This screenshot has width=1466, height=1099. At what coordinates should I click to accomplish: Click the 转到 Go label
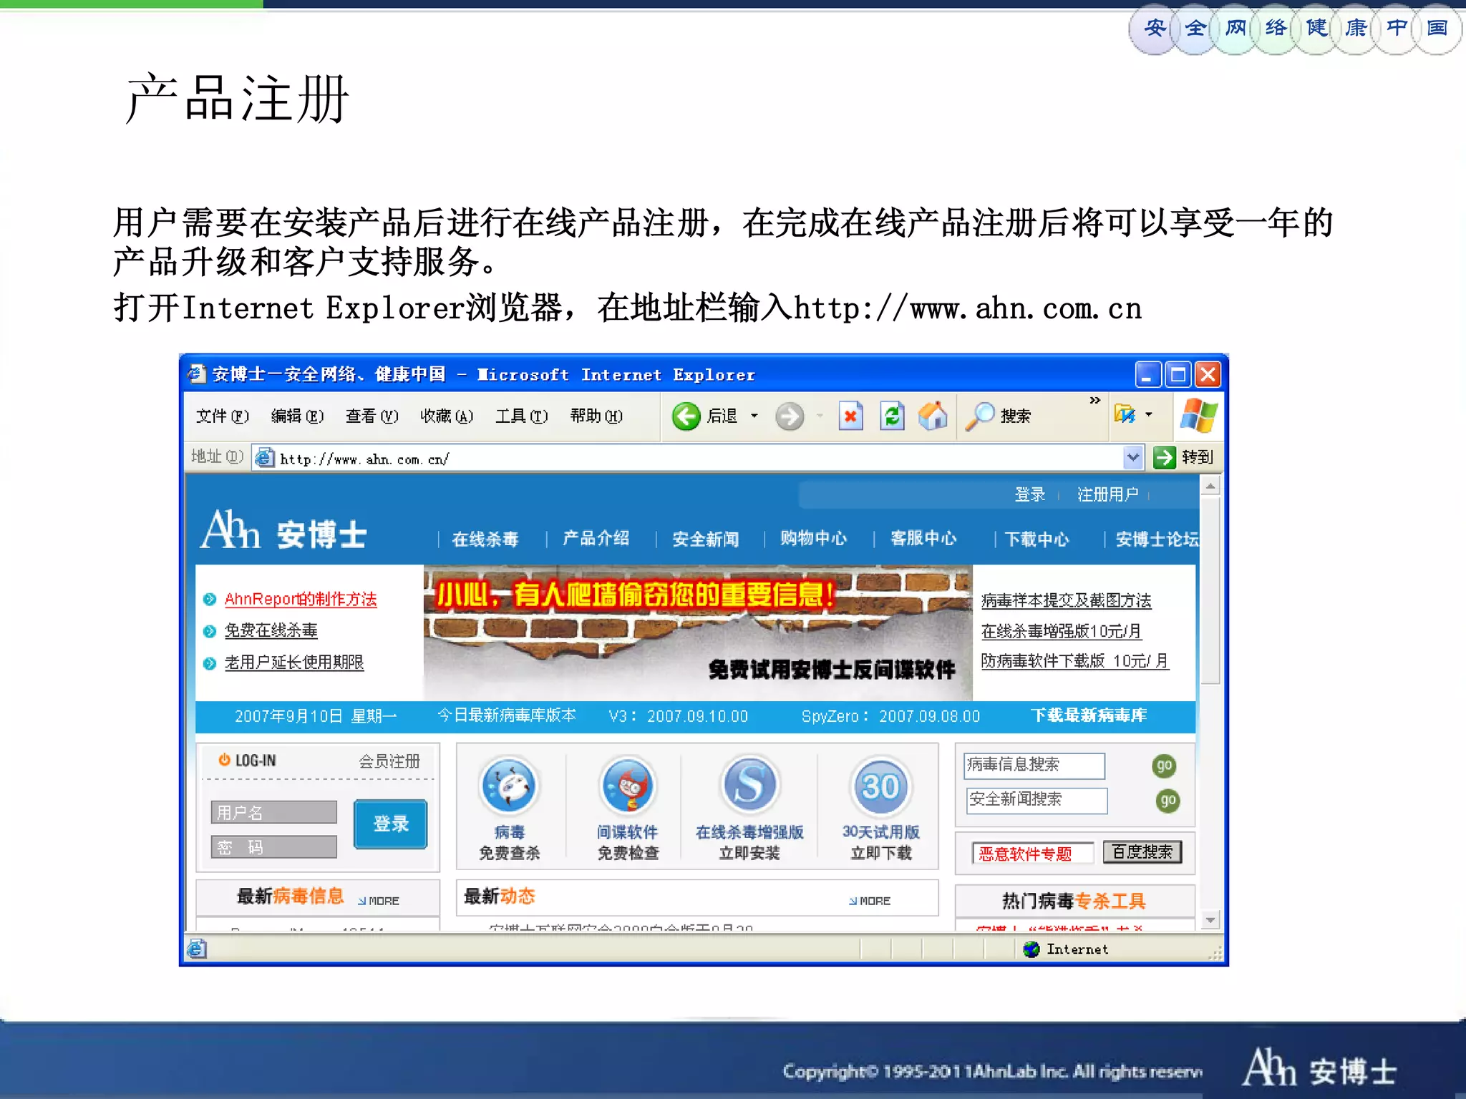tap(1197, 457)
